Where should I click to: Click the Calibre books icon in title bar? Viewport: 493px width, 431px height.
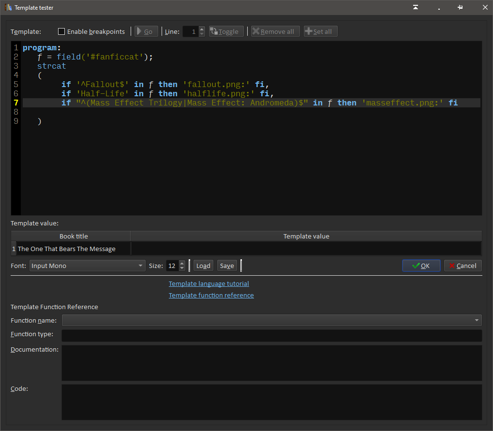tap(8, 7)
